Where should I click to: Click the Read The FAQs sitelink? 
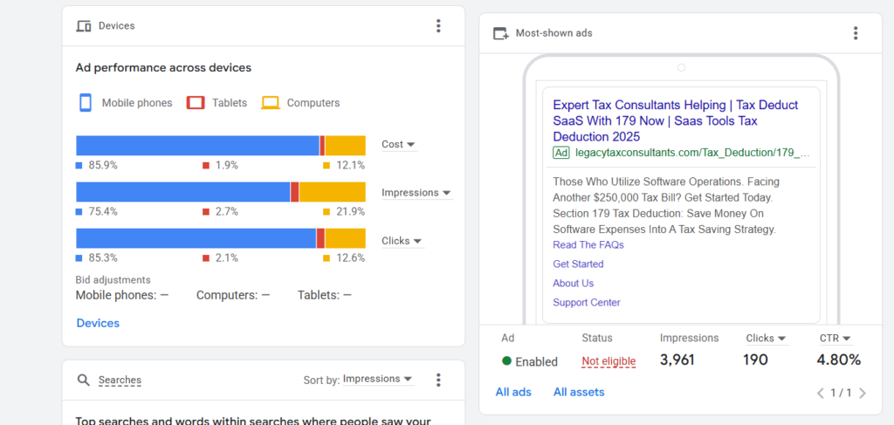[x=588, y=245]
